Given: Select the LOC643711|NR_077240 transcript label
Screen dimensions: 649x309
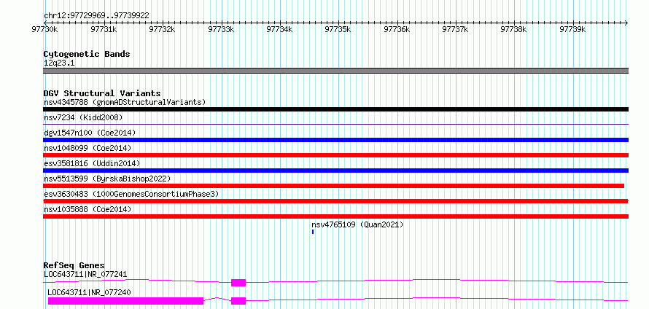Looking at the screenshot, I should pyautogui.click(x=90, y=292).
